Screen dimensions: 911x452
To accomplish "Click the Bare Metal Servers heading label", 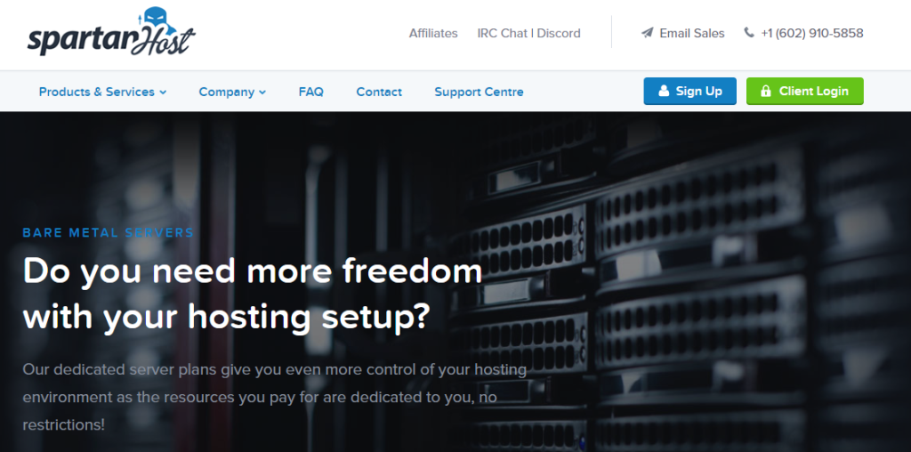I will point(108,233).
